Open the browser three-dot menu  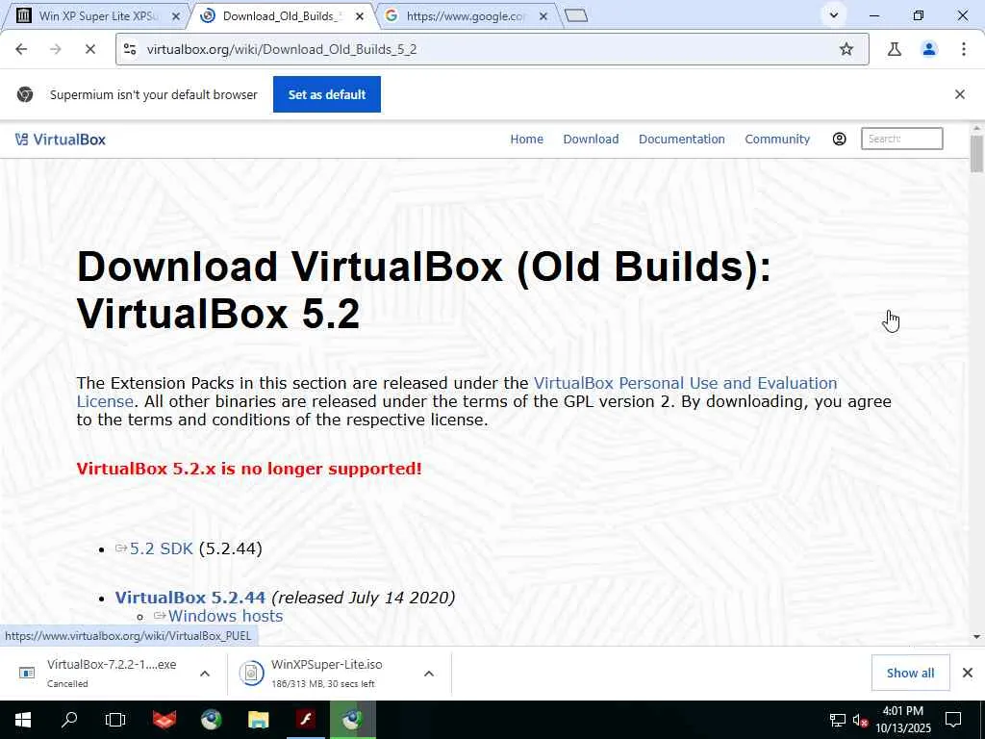tap(964, 49)
